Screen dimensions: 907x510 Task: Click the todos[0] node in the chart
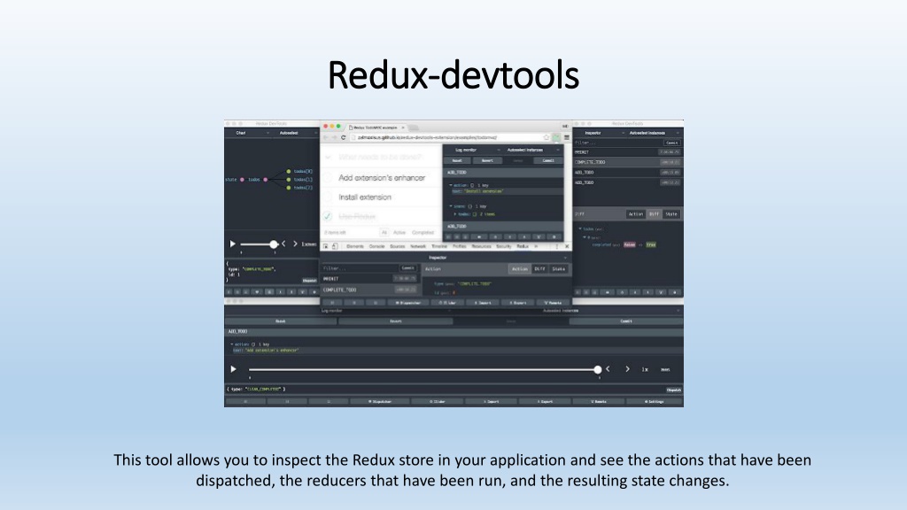pos(289,171)
